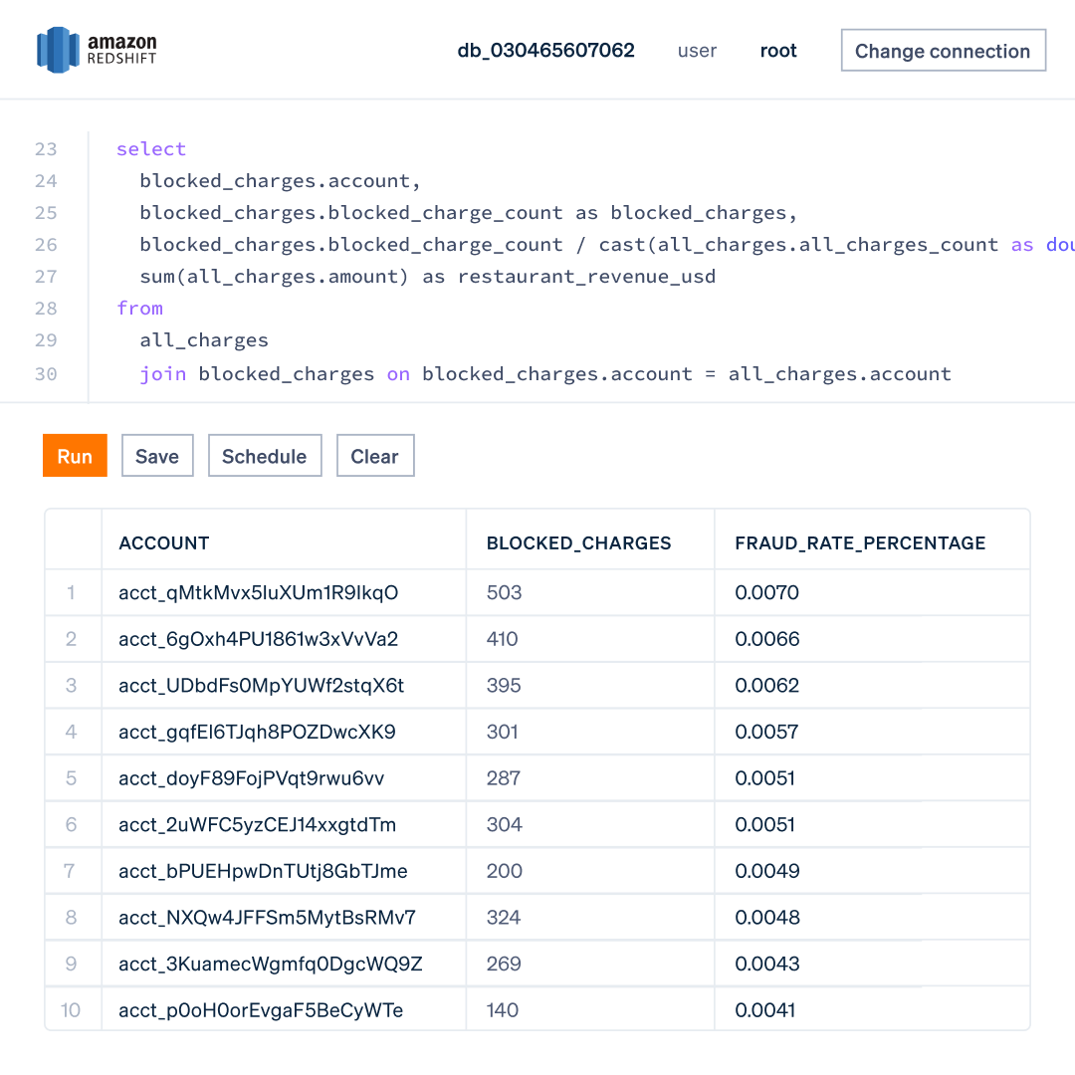Viewport: 1075px width, 1075px height.
Task: Click row number 5 in results
Action: pos(71,778)
